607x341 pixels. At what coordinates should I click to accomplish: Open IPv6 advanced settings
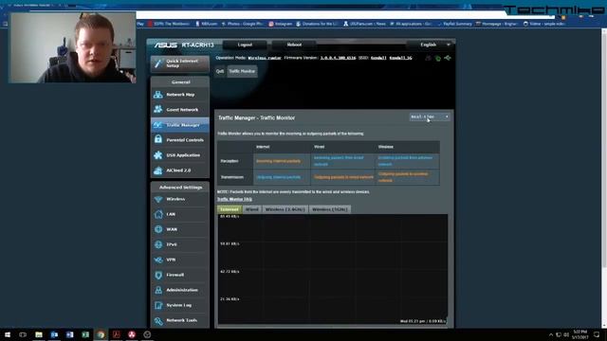pyautogui.click(x=180, y=244)
